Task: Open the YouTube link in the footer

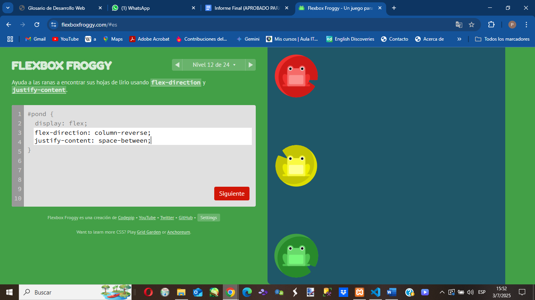Action: (147, 218)
